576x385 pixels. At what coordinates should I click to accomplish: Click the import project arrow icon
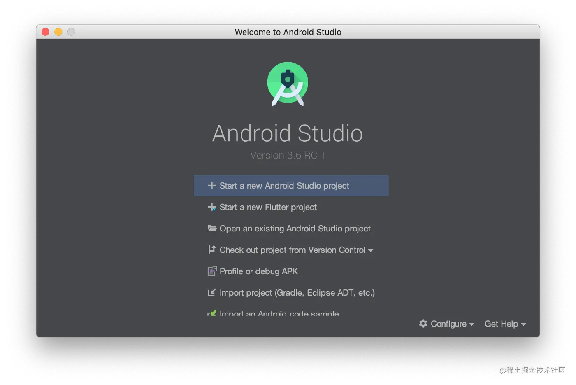pos(212,292)
